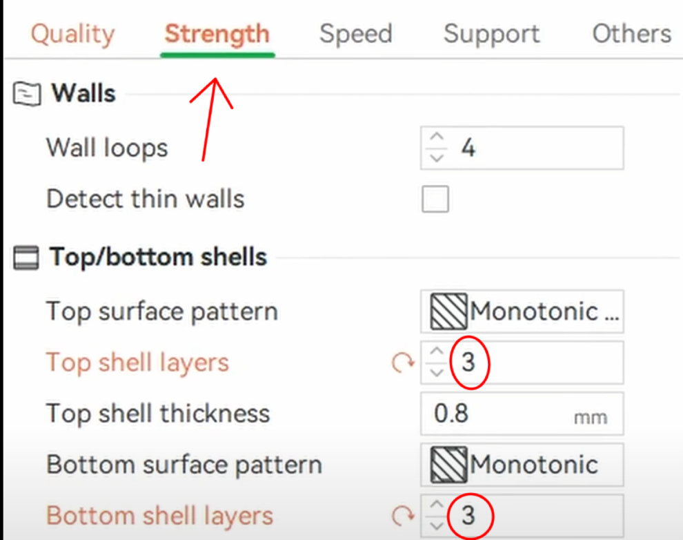
Task: Switch to the Speed tab
Action: (355, 34)
